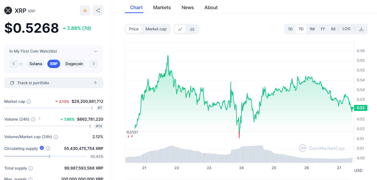Click the current price marker dot on chart
The width and height of the screenshot is (377, 180).
click(x=352, y=108)
